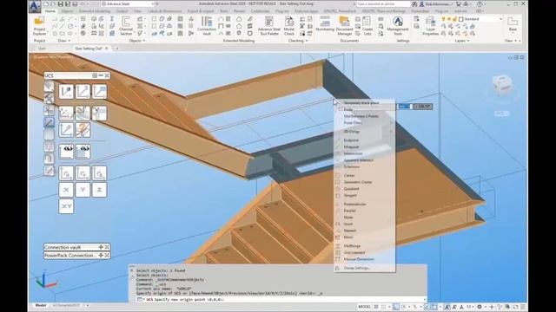
Task: Switch to the Extended Modeling ribbon tab
Action: coord(95,11)
